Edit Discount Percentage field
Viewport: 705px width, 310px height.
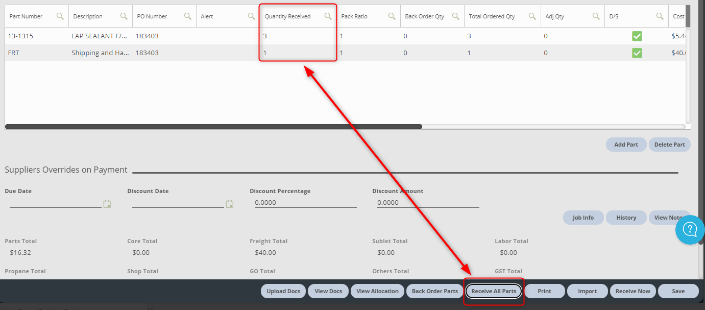click(305, 203)
